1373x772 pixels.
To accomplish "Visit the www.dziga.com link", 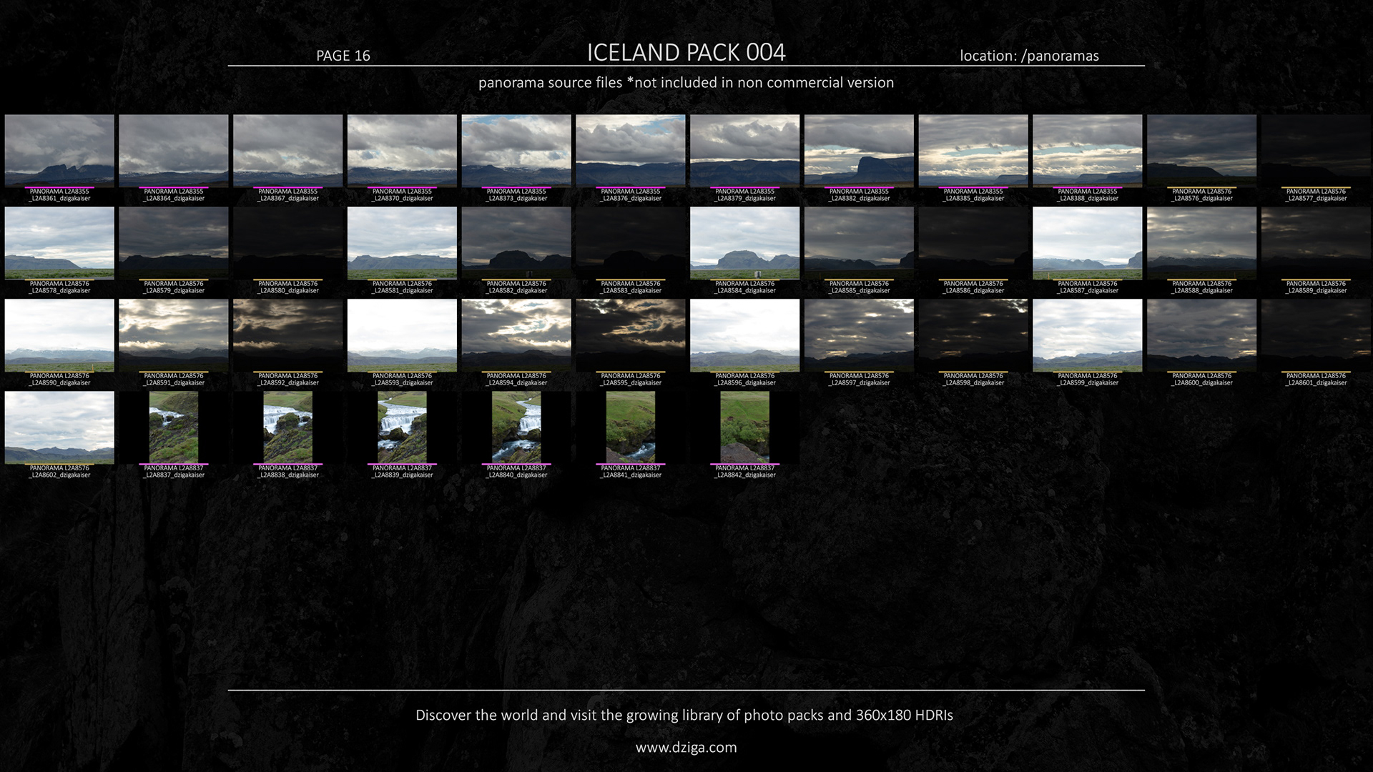I will (686, 747).
